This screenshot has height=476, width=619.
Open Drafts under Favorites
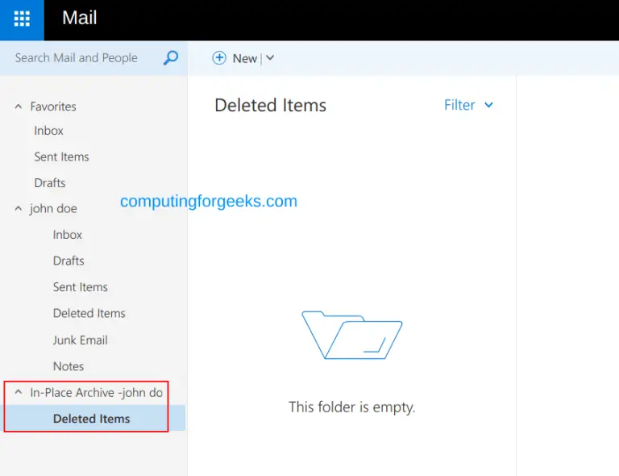(x=50, y=183)
